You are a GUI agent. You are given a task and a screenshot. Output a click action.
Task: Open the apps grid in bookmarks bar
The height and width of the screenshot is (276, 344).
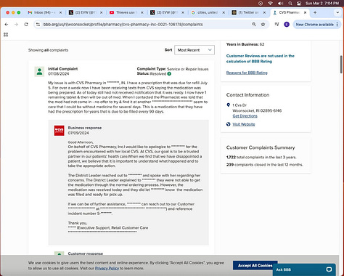tap(6, 35)
